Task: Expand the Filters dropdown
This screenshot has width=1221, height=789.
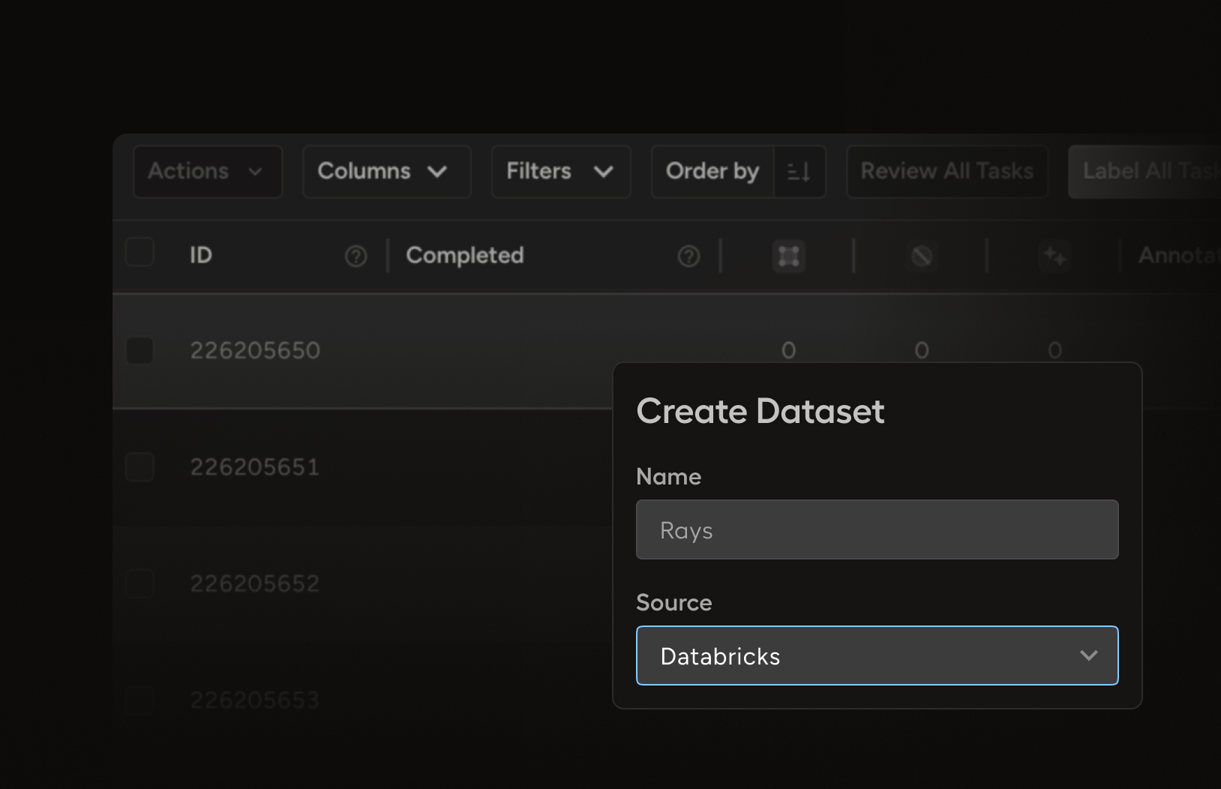Action: coord(560,172)
